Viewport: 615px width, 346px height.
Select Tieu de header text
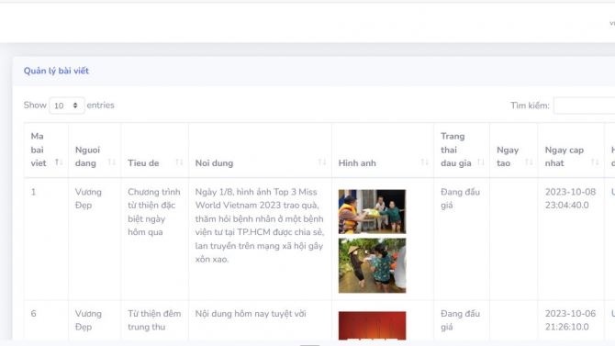pos(143,163)
